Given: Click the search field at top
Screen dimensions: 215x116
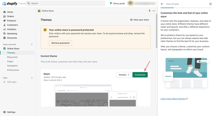Looking at the screenshot, I should [66, 3].
